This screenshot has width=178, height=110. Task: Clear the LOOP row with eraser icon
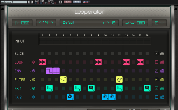(162, 62)
